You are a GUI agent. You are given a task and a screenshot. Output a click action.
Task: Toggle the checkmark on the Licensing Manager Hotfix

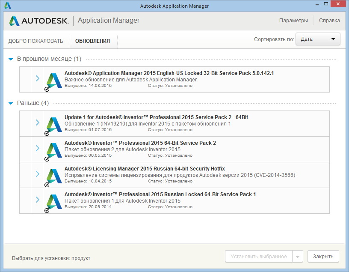point(47,185)
